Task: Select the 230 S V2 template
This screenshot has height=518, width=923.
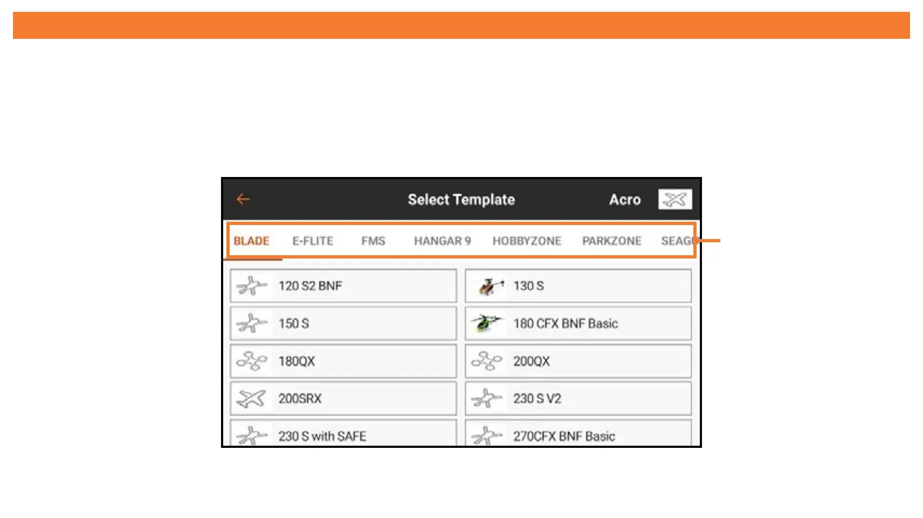Action: 578,399
